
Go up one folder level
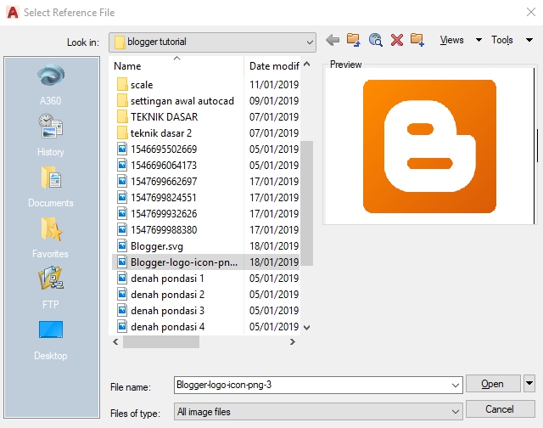[x=354, y=40]
